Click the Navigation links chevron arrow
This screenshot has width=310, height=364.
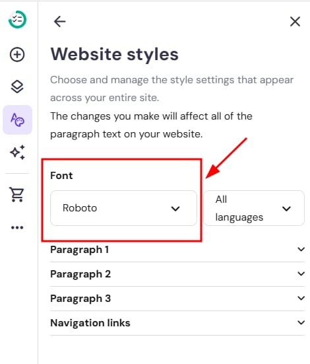(301, 322)
